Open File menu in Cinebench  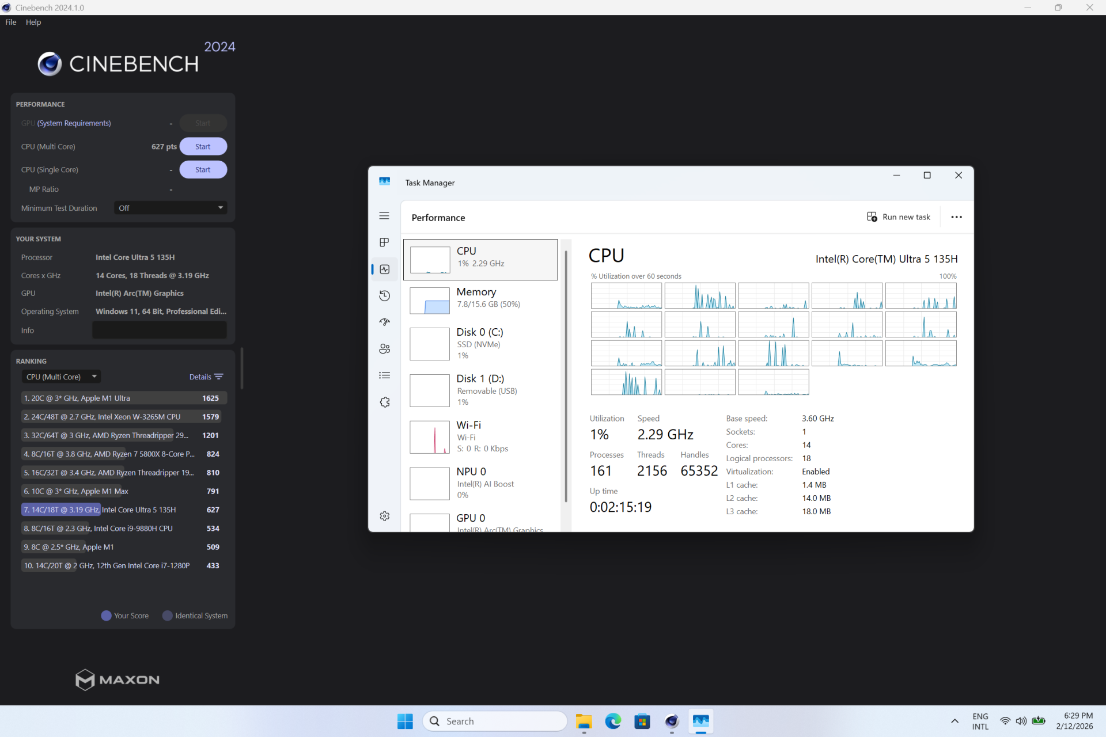11,22
